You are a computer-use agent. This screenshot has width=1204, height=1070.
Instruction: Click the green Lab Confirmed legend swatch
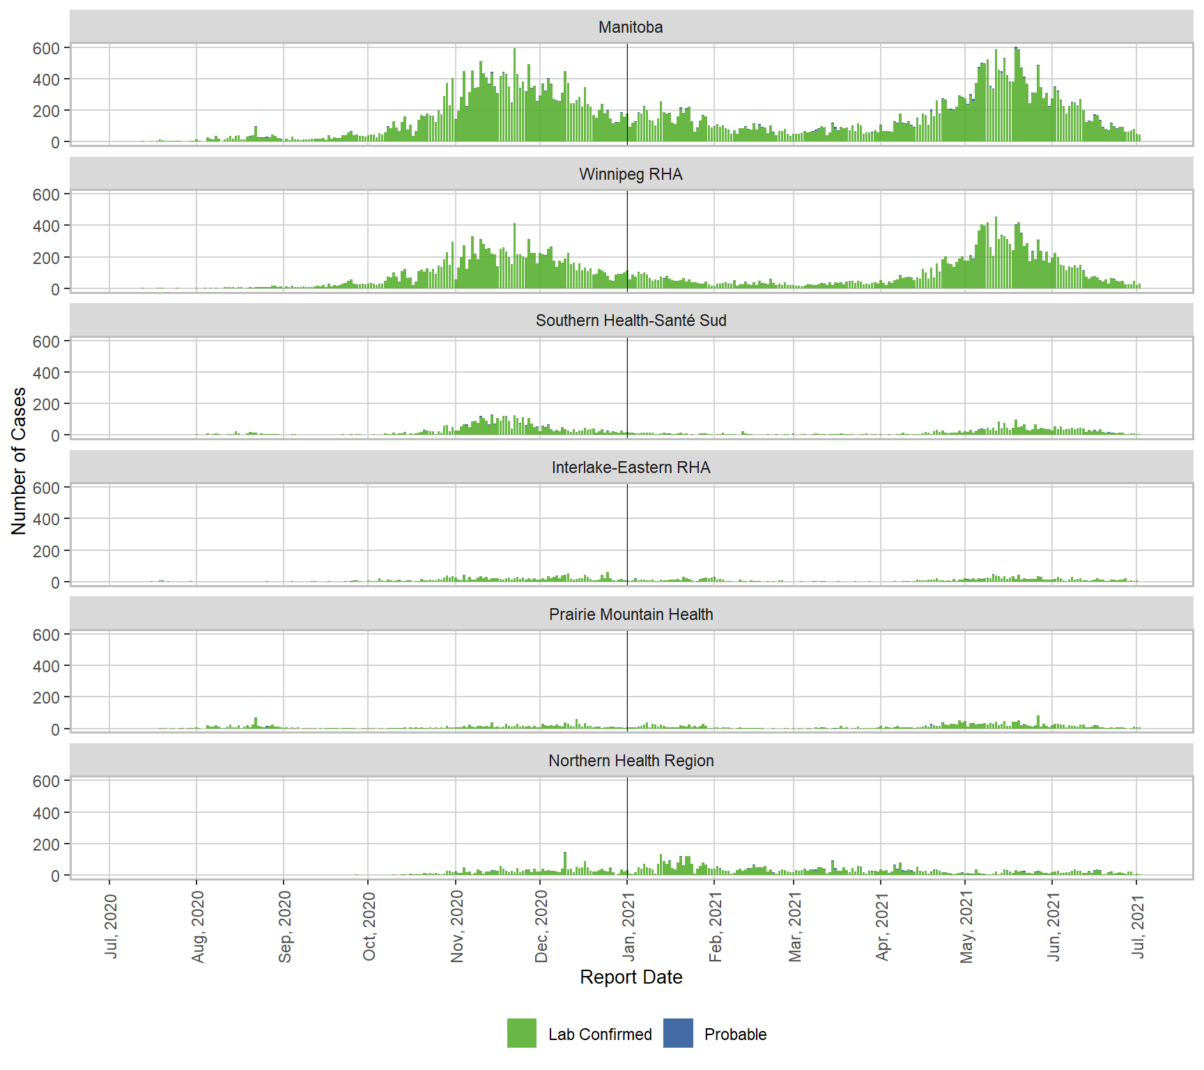tap(521, 1033)
